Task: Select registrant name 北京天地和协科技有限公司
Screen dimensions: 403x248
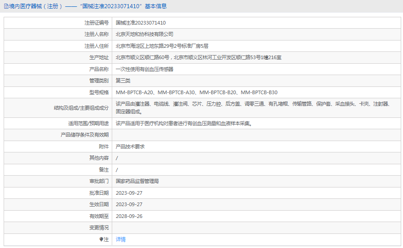Action: (x=144, y=34)
